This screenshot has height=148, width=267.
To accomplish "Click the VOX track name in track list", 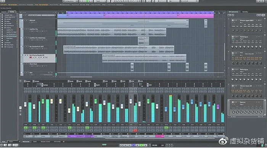I will point(31,73).
